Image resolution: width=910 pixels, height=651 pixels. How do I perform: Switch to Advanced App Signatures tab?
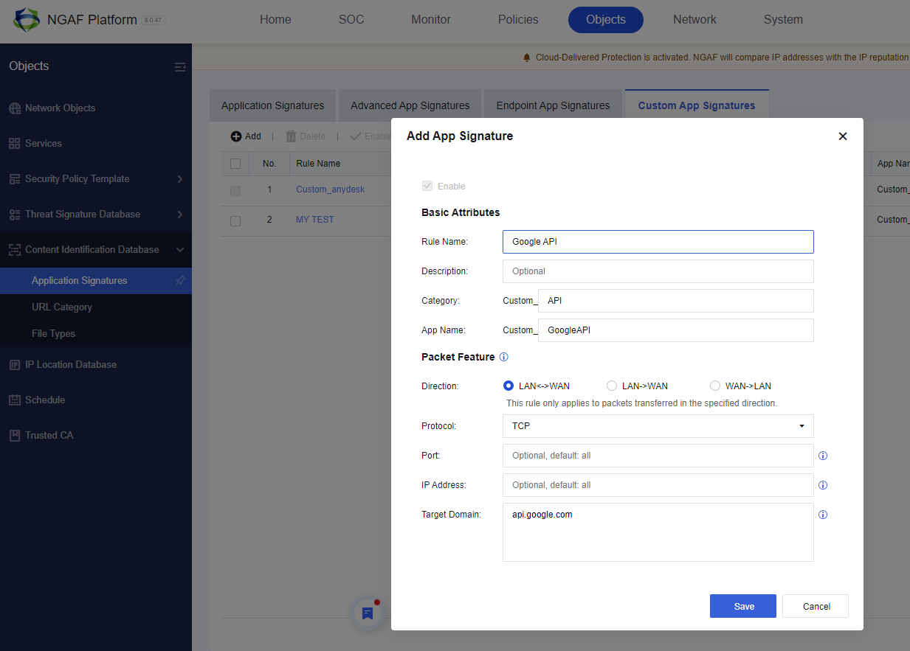[x=410, y=106]
